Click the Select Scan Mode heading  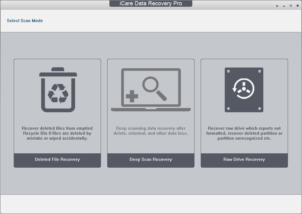coord(25,21)
